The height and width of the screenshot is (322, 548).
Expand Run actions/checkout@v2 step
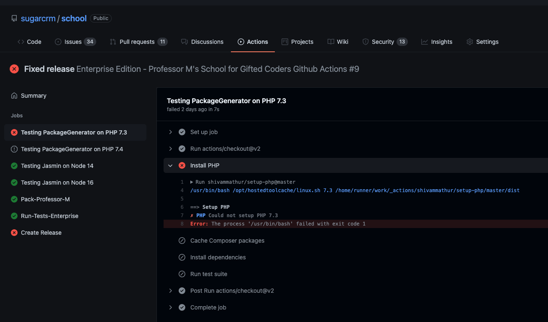coord(170,149)
